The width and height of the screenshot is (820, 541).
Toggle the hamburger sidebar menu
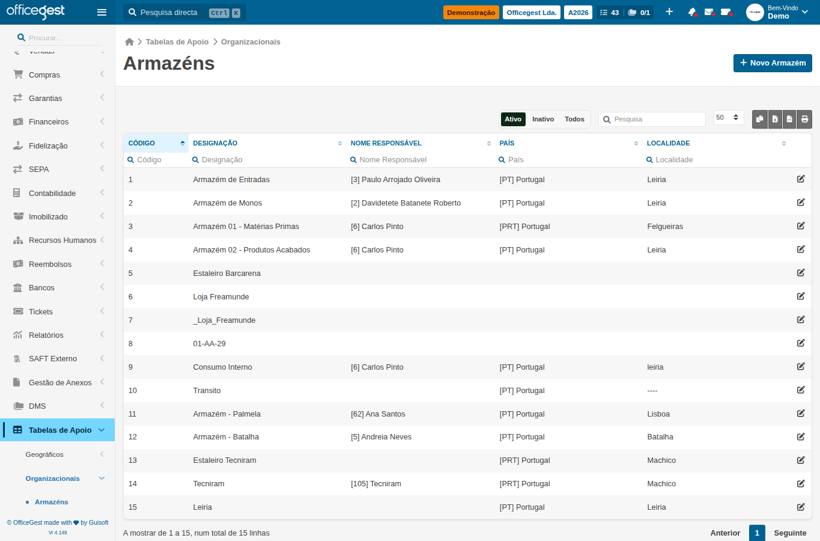pyautogui.click(x=102, y=12)
